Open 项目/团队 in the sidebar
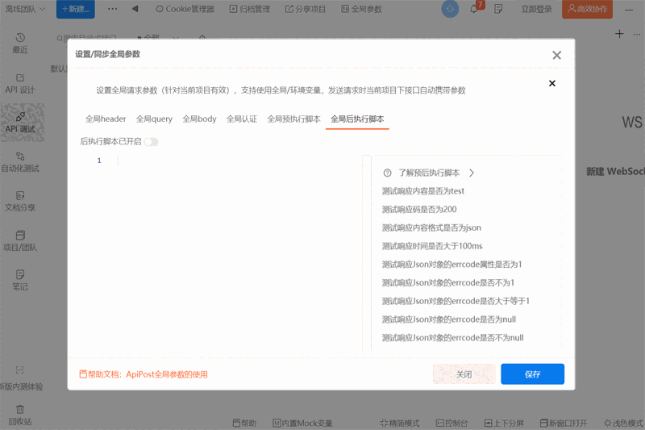645x430 pixels. (19, 241)
